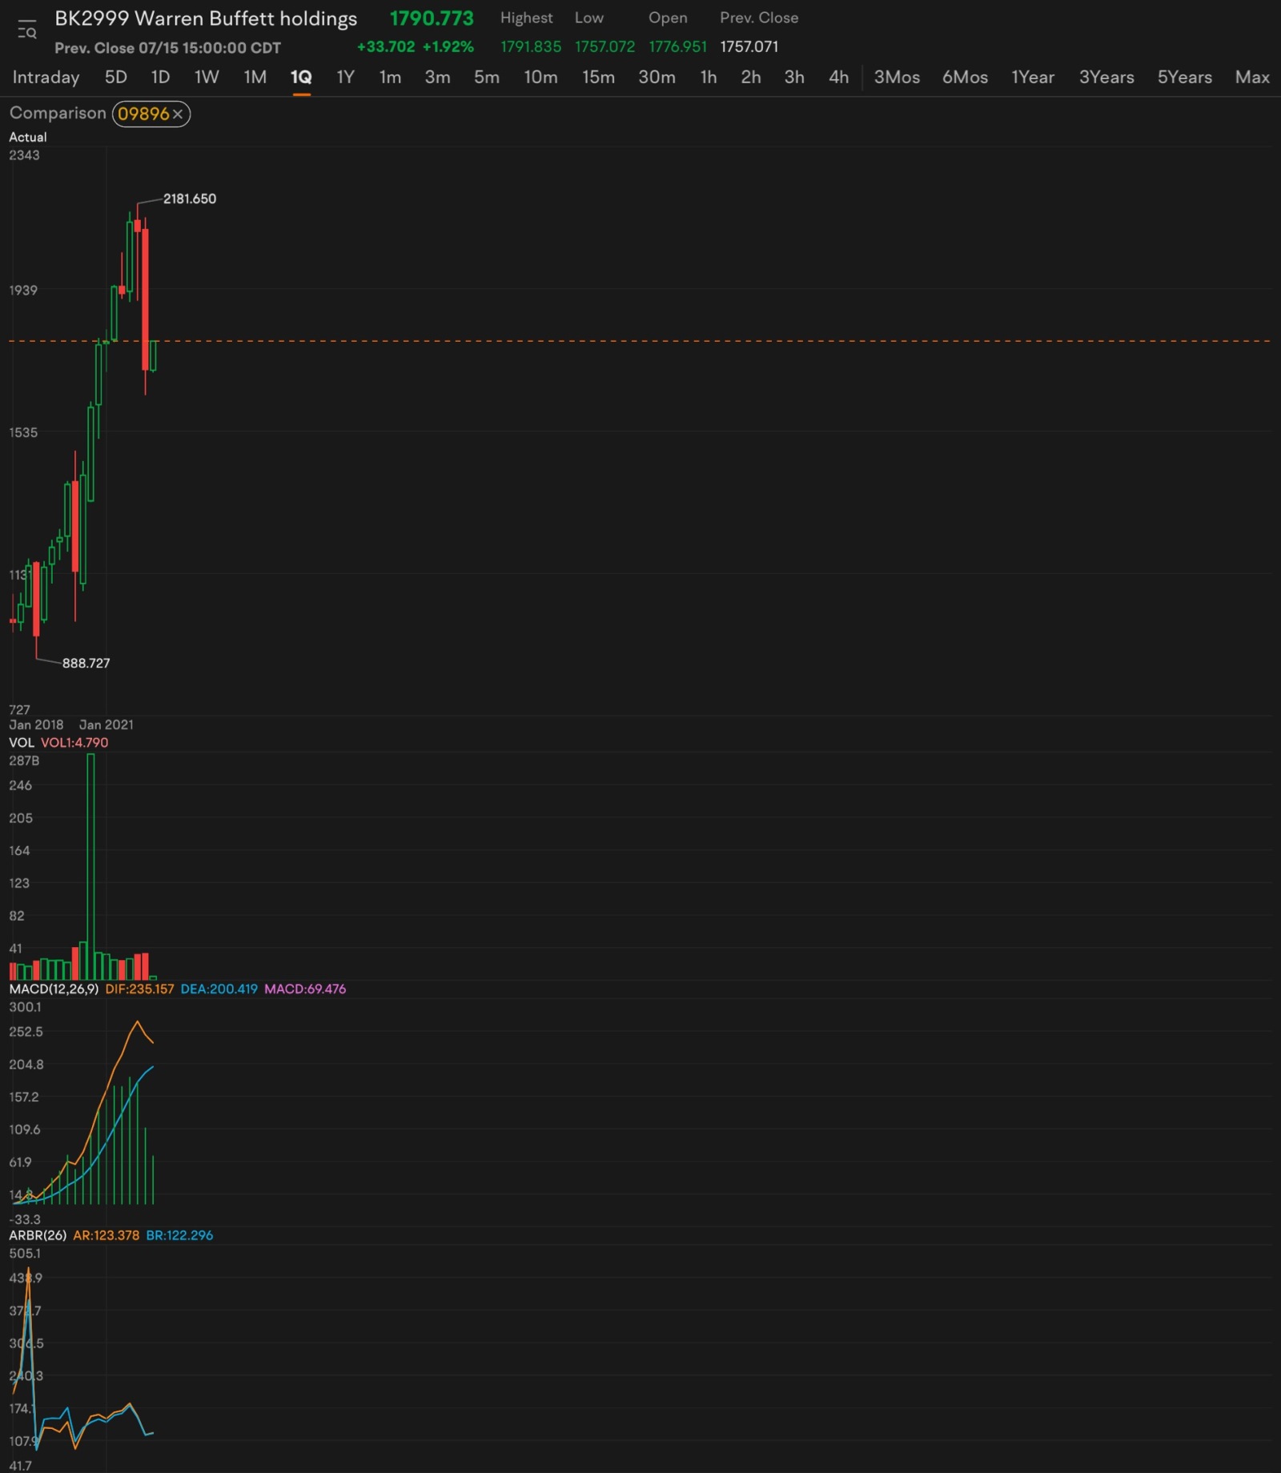Click the +33.702 change value
1281x1473 pixels.
tap(386, 46)
